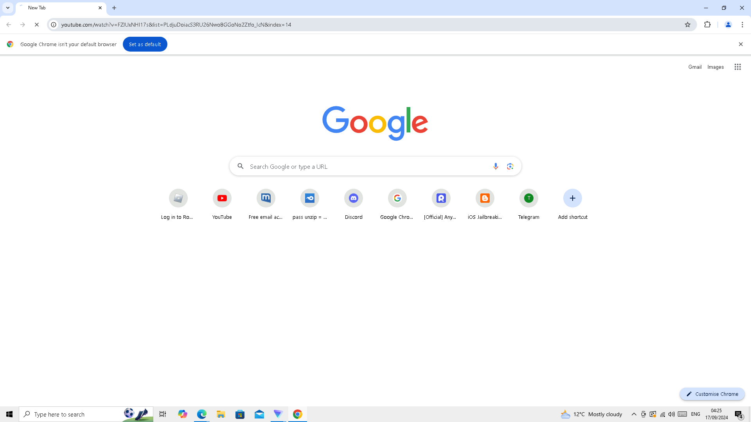Open the touch keyboard tray icon
This screenshot has width=751, height=422.
pyautogui.click(x=683, y=414)
